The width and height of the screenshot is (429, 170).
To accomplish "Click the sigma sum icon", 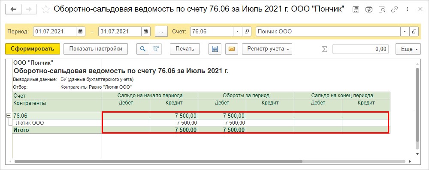I will pyautogui.click(x=324, y=49).
